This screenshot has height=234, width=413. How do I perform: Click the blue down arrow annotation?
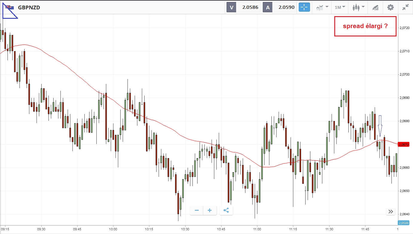coord(380,126)
